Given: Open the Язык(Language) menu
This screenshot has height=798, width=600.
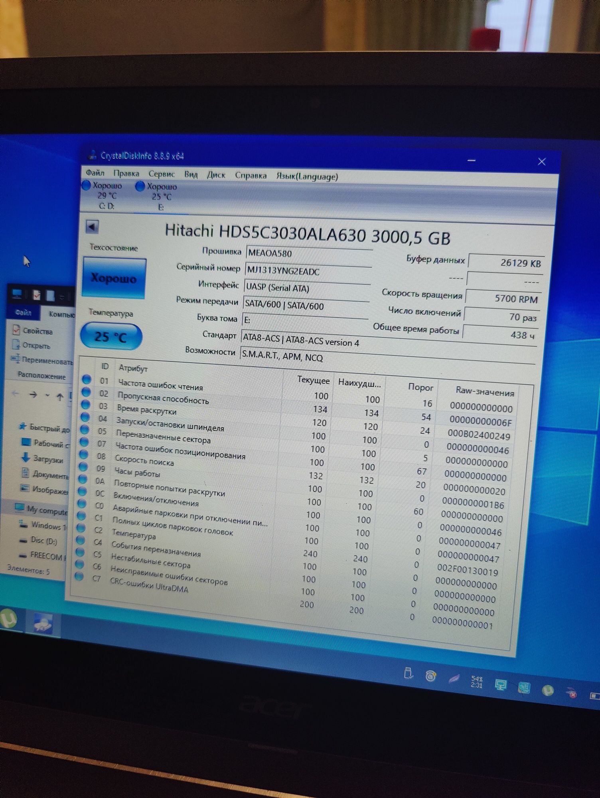Looking at the screenshot, I should pos(307,176).
